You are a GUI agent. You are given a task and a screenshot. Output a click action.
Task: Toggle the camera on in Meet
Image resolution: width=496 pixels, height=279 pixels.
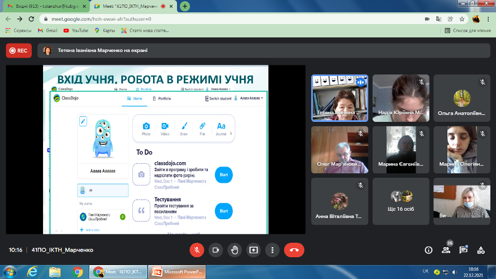tap(215, 250)
